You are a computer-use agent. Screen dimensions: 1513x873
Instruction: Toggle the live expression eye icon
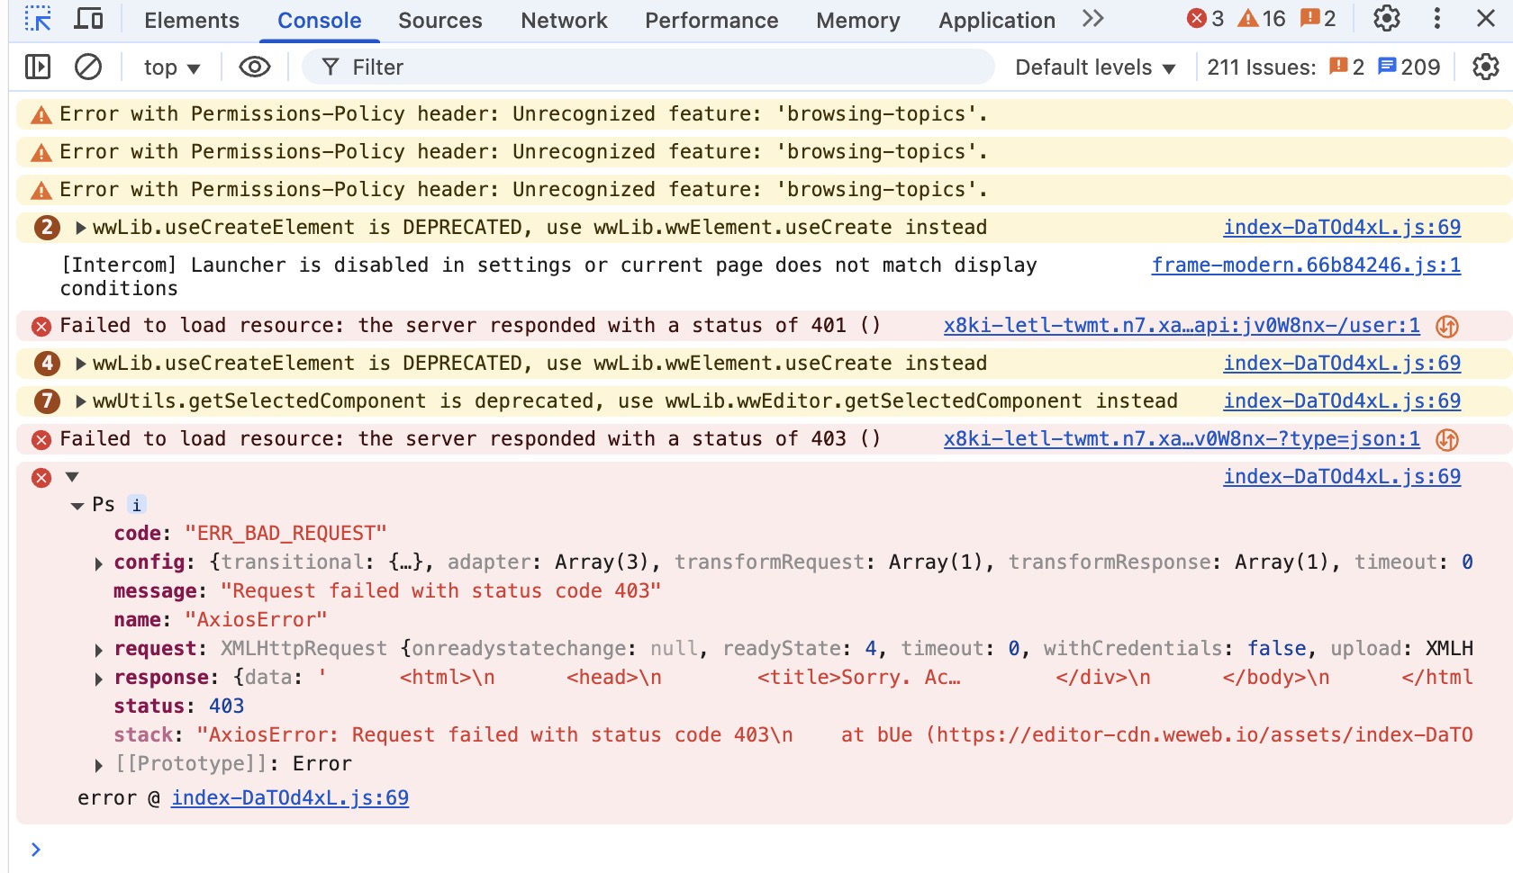coord(255,67)
